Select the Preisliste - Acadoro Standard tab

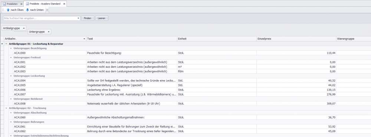pos(45,4)
